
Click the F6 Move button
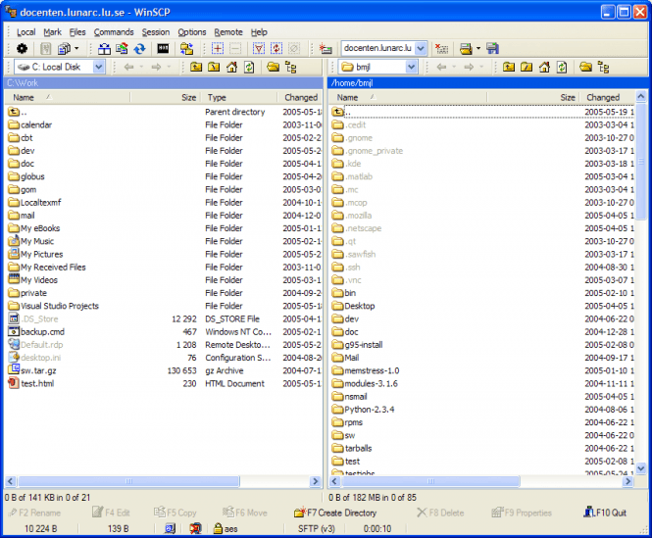[x=245, y=513]
